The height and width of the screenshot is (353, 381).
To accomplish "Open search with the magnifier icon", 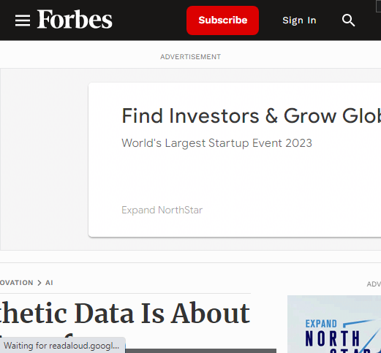I will [x=348, y=20].
